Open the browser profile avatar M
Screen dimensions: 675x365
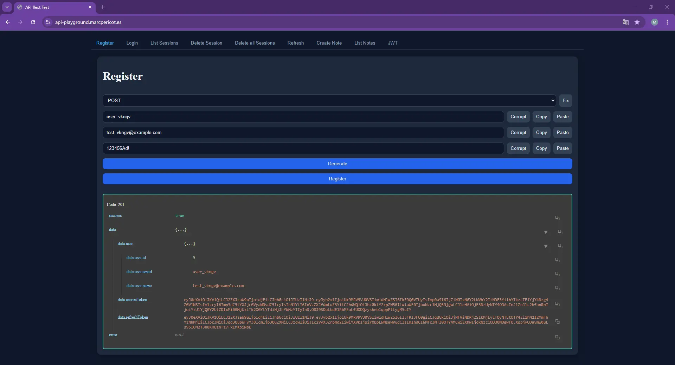pyautogui.click(x=655, y=22)
